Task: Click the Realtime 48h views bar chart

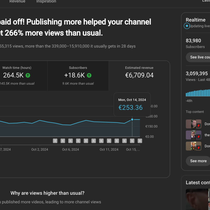Action: tap(198, 93)
